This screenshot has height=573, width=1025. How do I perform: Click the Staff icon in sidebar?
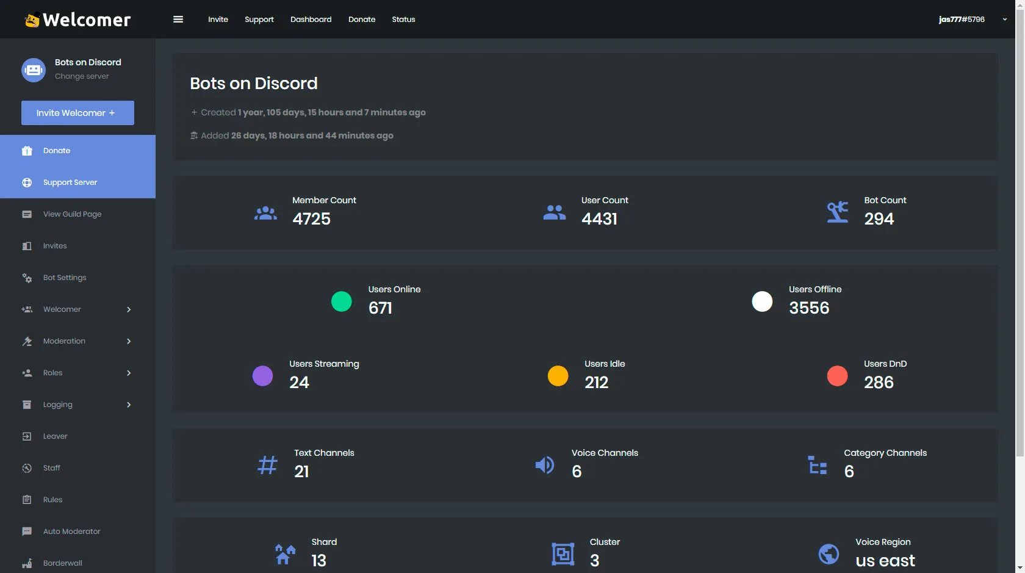27,468
